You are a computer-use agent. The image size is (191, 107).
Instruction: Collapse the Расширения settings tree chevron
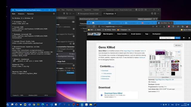[x=81, y=29]
